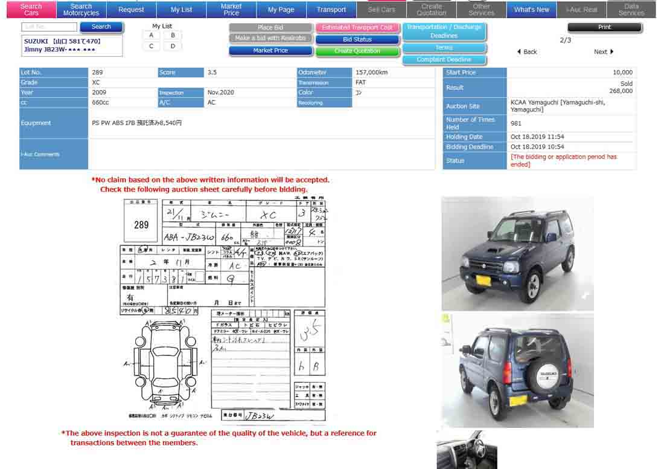Image resolution: width=664 pixels, height=469 pixels.
Task: Click the Place Bid button
Action: tap(270, 28)
